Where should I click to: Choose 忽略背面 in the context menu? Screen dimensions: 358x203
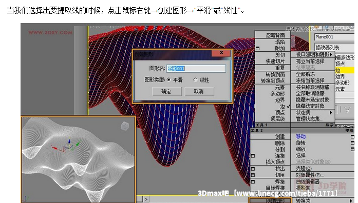[x=273, y=35]
